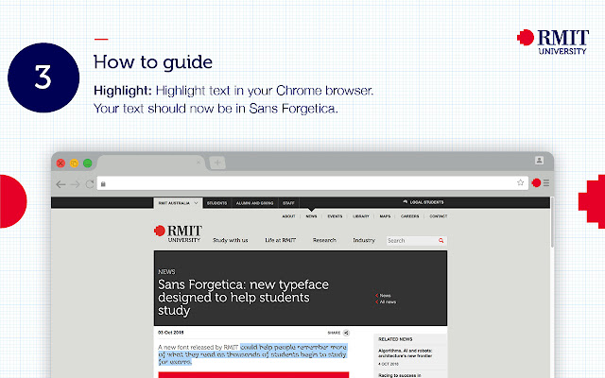Open the new tab button
605x378 pixels.
(x=218, y=163)
